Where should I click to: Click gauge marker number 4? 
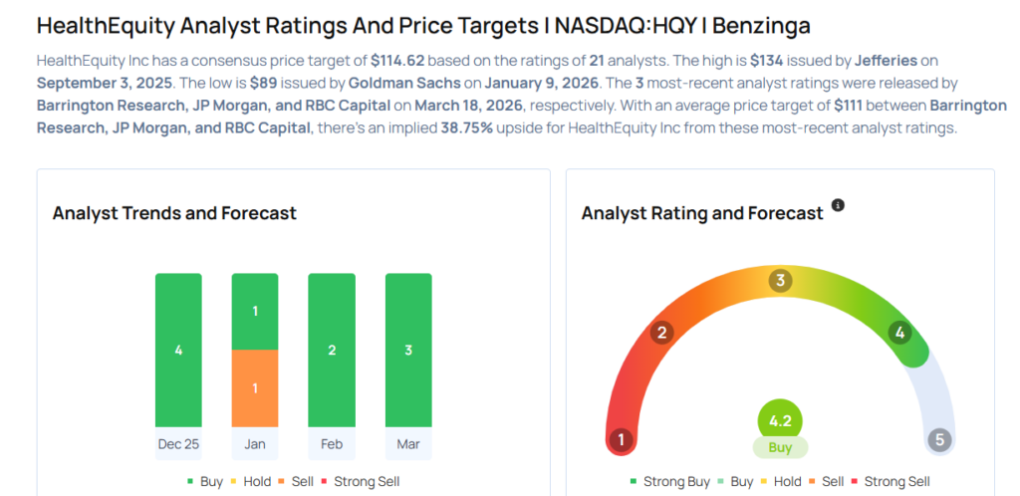900,333
